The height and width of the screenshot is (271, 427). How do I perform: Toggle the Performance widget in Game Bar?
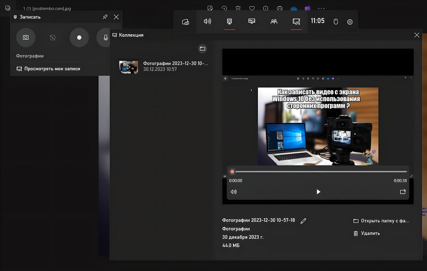pos(252,21)
